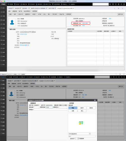Click the red-highlighted 退款 link
The image size is (126, 141).
pos(86,23)
